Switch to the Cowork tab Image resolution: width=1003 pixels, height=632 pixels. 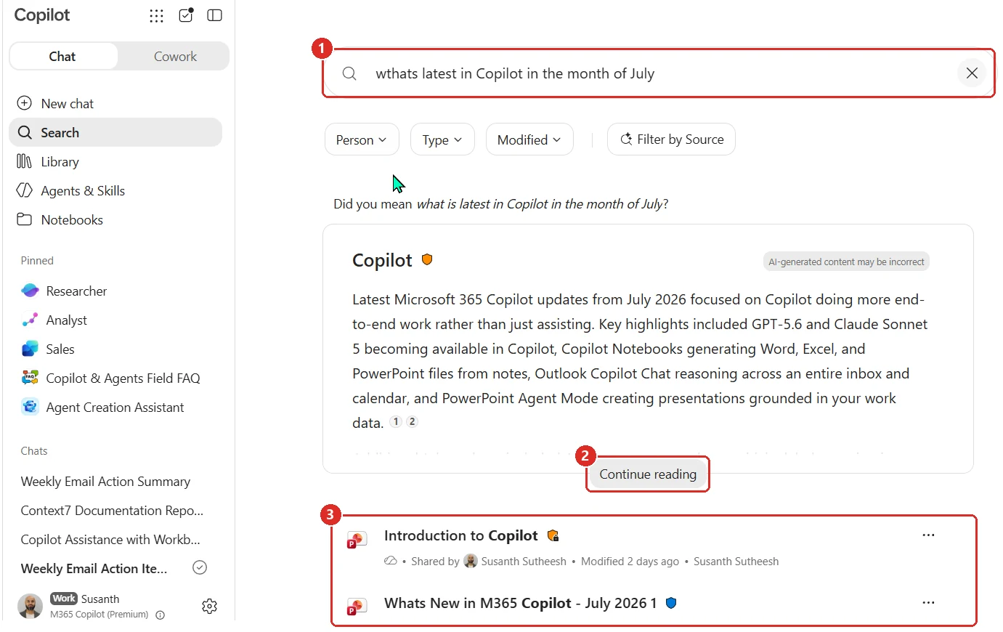[175, 56]
